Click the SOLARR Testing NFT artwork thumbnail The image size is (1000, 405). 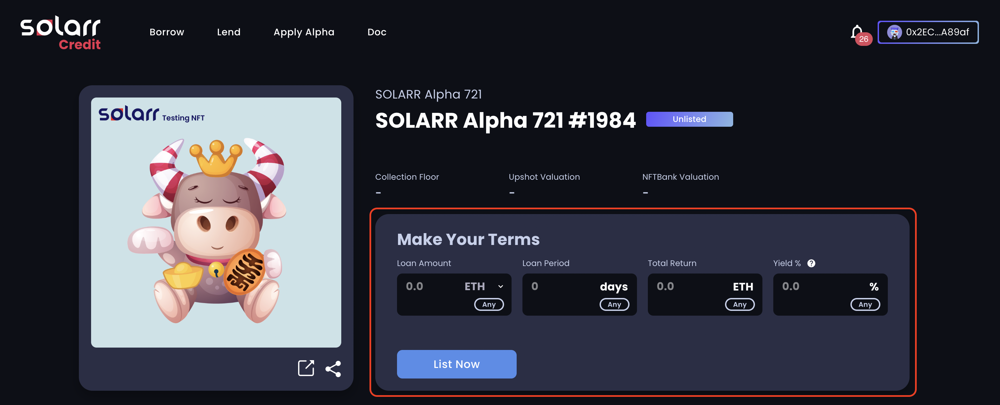216,222
